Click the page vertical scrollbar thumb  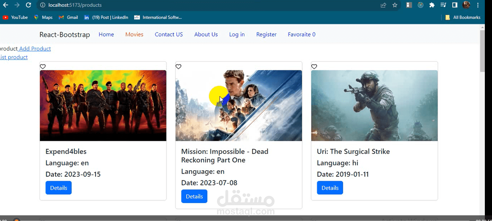[482, 51]
